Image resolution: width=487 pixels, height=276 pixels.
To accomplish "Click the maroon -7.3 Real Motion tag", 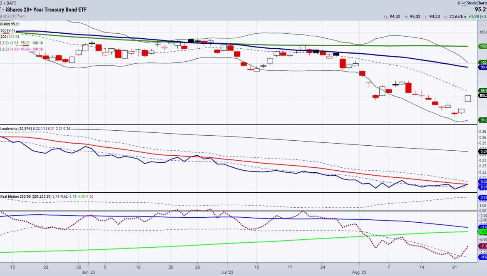I will point(483,246).
